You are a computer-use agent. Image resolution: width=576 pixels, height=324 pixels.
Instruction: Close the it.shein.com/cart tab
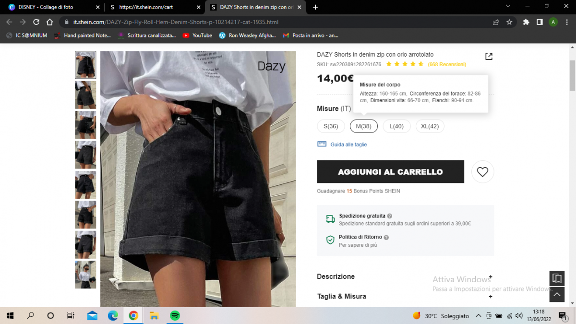pos(198,7)
